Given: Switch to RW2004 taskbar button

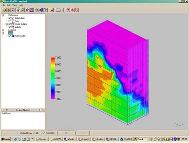Looking at the screenshot, I should pos(126,139).
